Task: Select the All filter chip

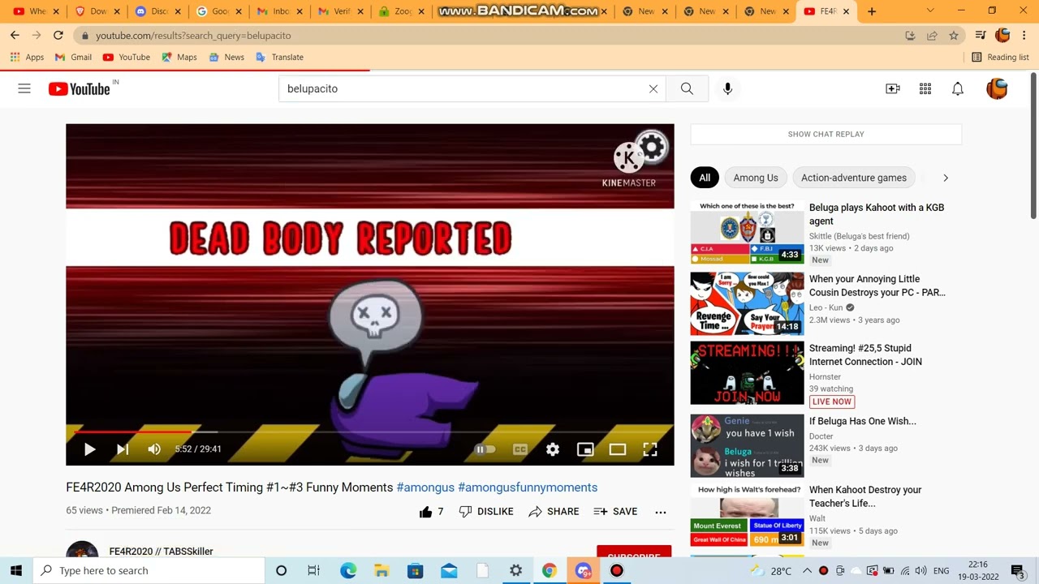Action: (x=705, y=178)
